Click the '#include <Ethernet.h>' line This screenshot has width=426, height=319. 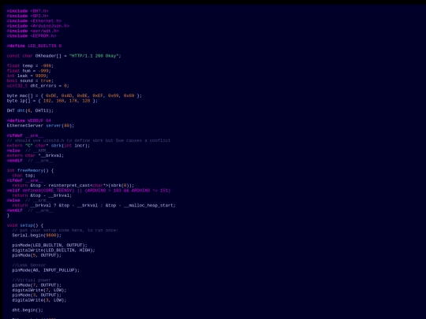point(34,21)
